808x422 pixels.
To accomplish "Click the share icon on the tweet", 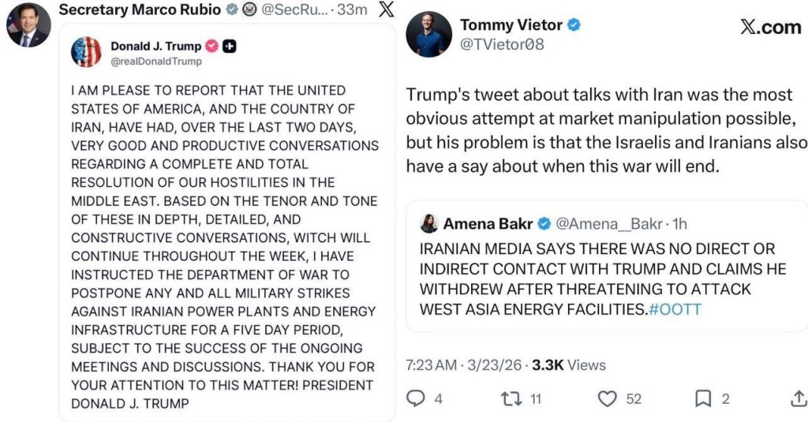I will click(x=798, y=399).
